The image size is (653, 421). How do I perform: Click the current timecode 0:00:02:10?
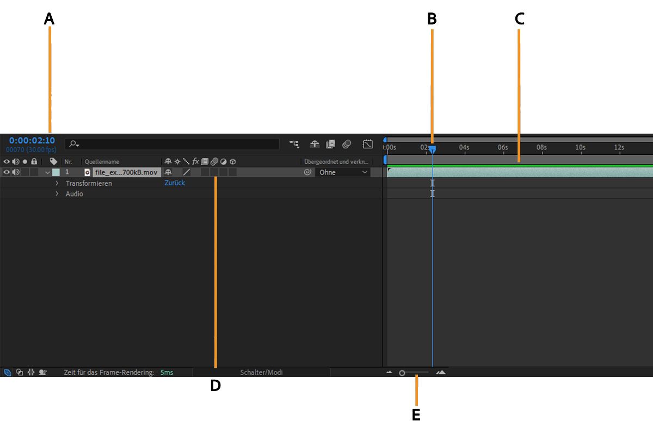(32, 141)
